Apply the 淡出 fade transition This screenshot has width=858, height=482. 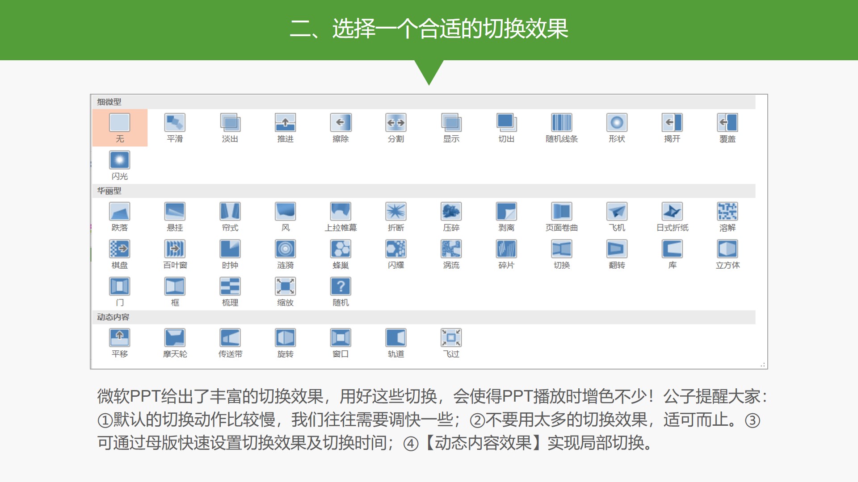230,128
